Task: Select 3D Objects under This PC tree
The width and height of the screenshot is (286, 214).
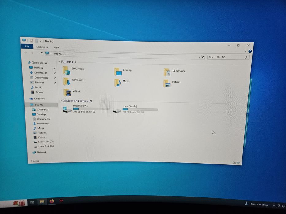Action: click(40, 109)
